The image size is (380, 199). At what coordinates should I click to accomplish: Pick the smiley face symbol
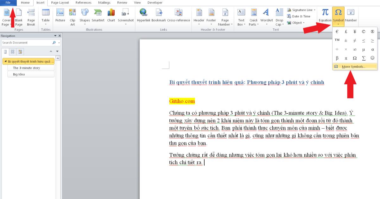(x=372, y=58)
